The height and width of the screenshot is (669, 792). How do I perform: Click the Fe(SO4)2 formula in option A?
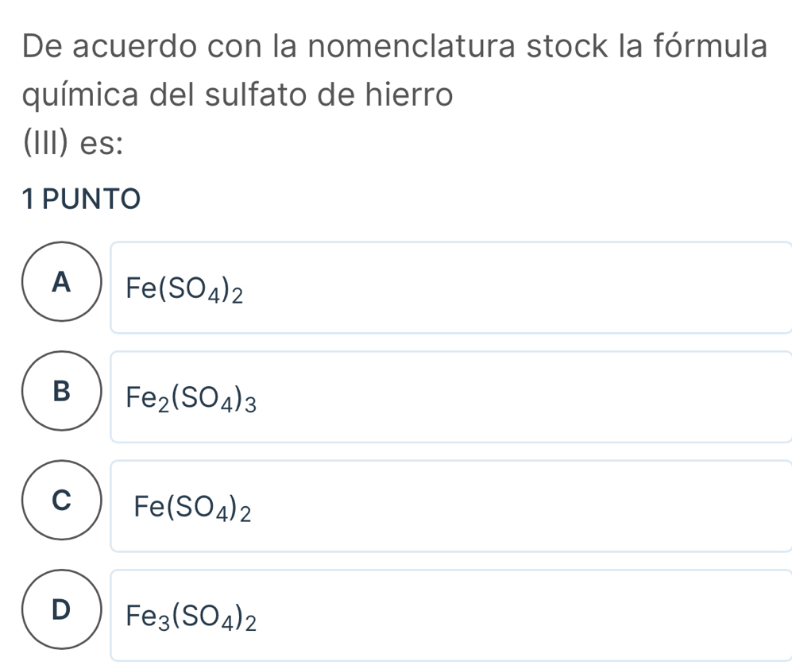click(183, 288)
